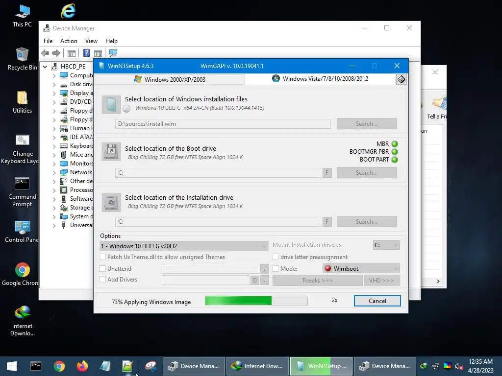Launch Google Chrome desktop shortcut
Screen dimensions: 502x376
point(22,274)
